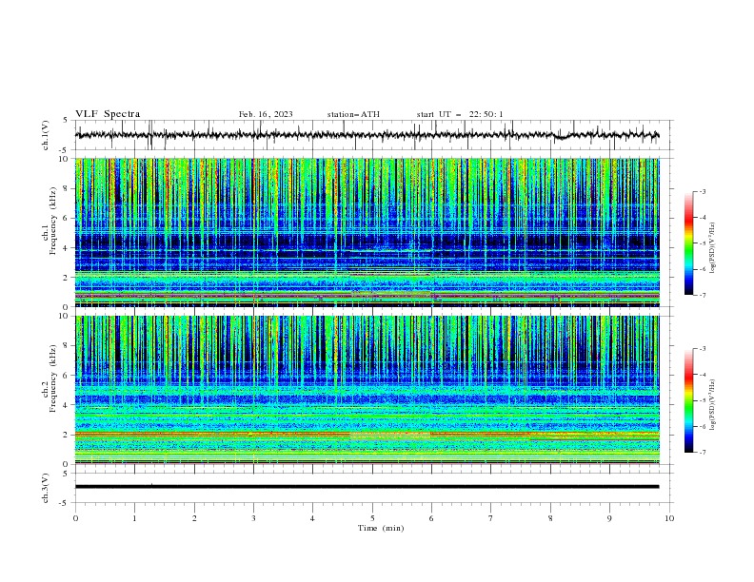
Task: Click time axis tick label "9"
Action: [609, 518]
